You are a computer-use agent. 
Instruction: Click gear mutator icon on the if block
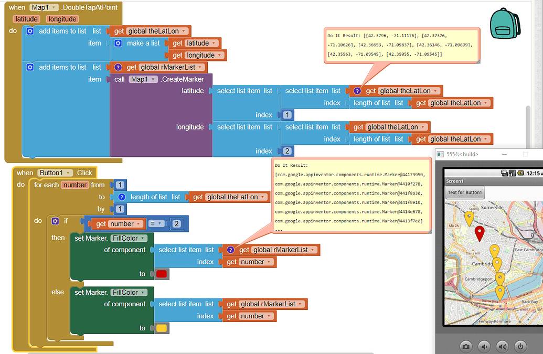pyautogui.click(x=55, y=221)
